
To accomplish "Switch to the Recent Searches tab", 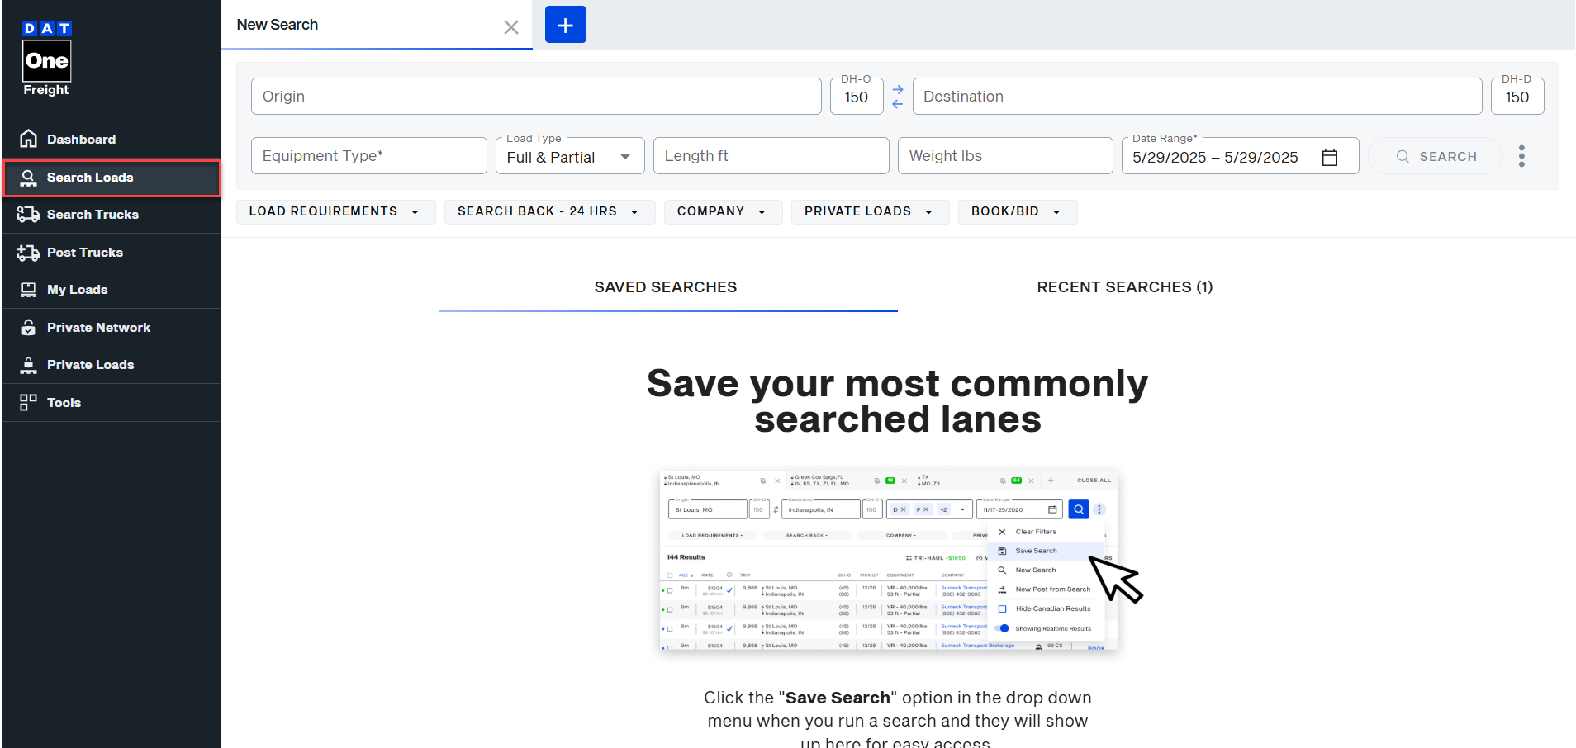I will [1125, 287].
